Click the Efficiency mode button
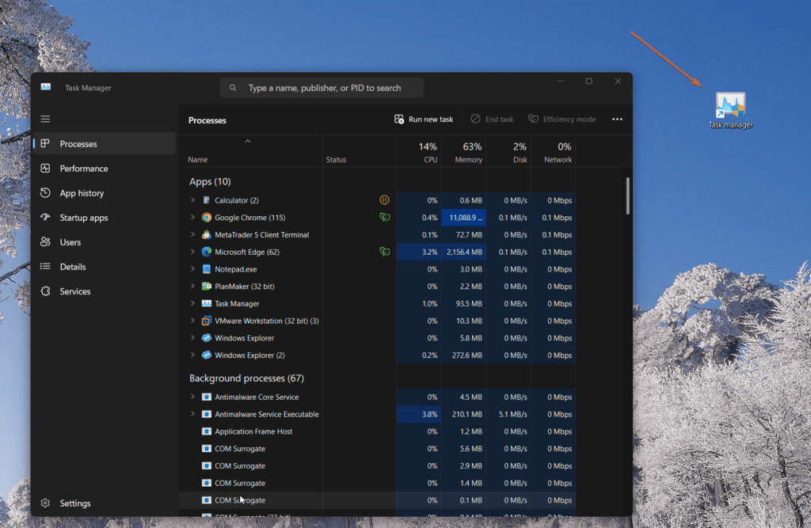This screenshot has width=811, height=528. [x=562, y=120]
